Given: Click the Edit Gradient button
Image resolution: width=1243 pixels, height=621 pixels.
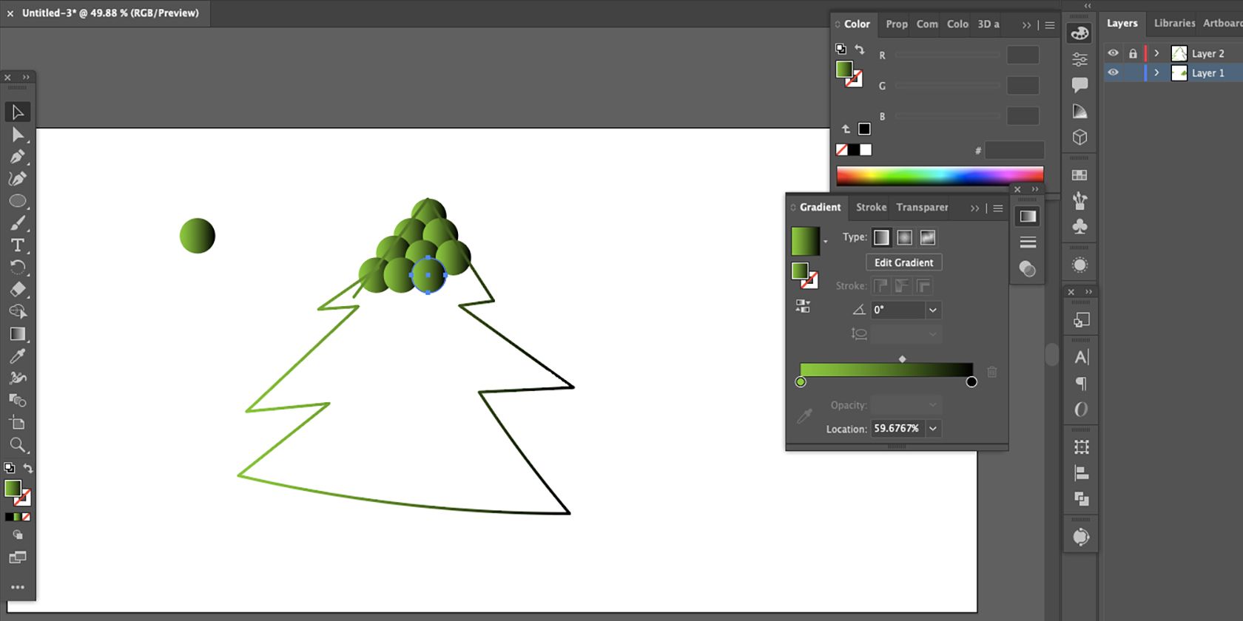Looking at the screenshot, I should click(903, 262).
